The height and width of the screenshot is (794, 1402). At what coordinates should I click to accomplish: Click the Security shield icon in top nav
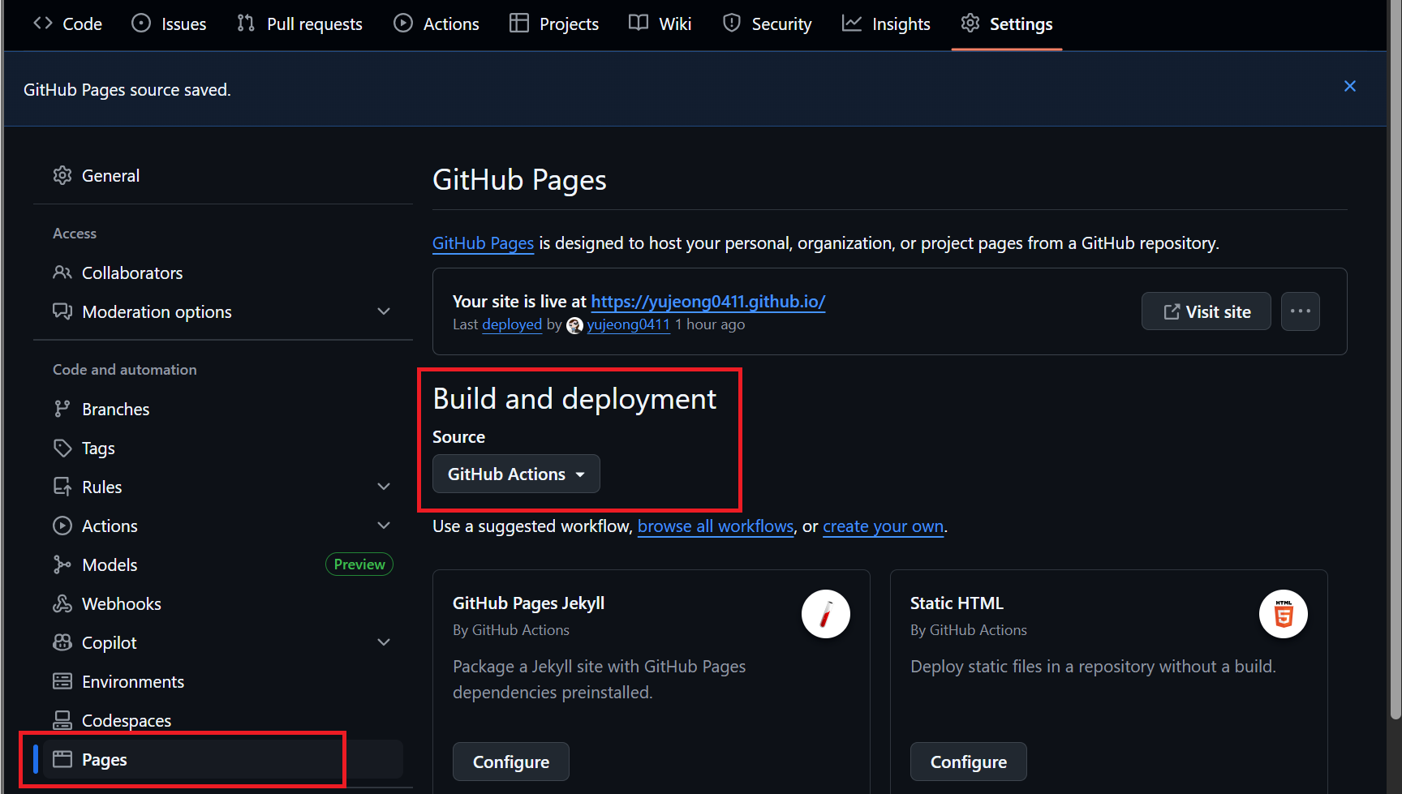732,24
